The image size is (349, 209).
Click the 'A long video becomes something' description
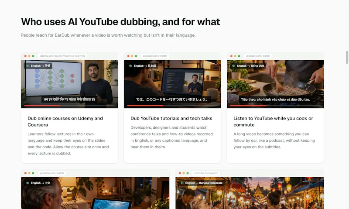coord(274,140)
